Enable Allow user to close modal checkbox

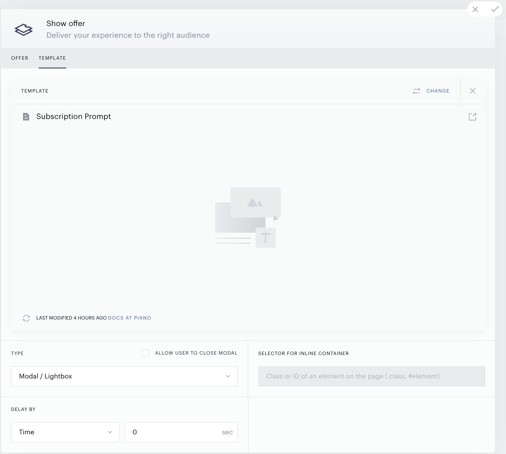[145, 353]
